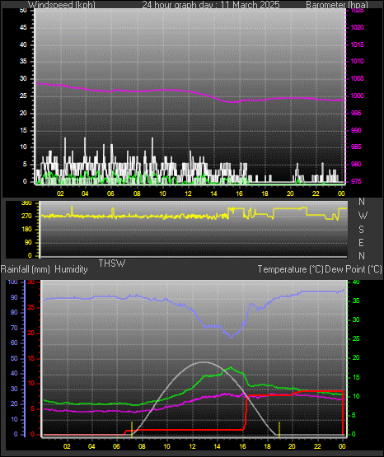This screenshot has height=457, width=384.
Task: Click the 1005 barometer axis value
Action: tap(357, 78)
